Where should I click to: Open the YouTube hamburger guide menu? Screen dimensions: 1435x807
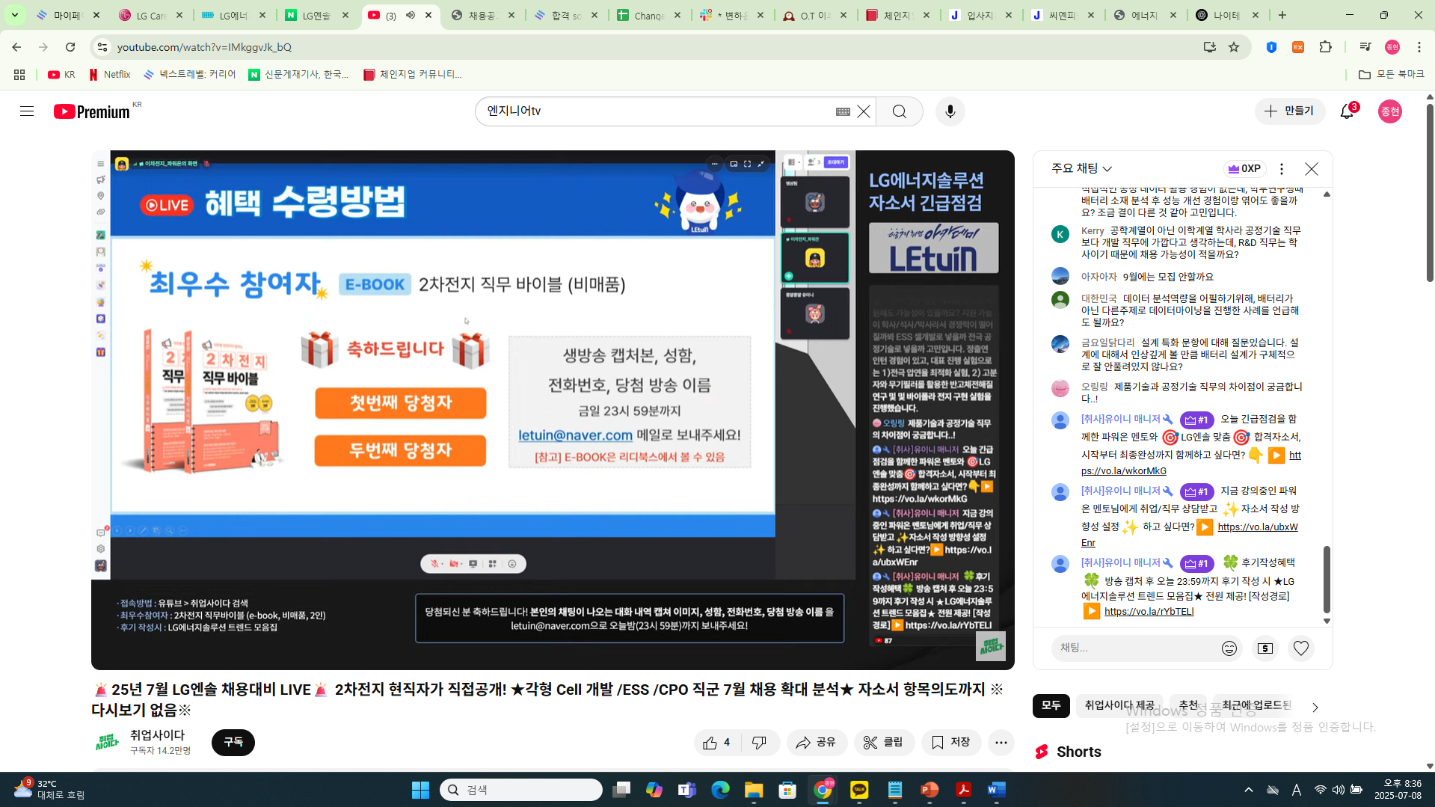[x=27, y=111]
